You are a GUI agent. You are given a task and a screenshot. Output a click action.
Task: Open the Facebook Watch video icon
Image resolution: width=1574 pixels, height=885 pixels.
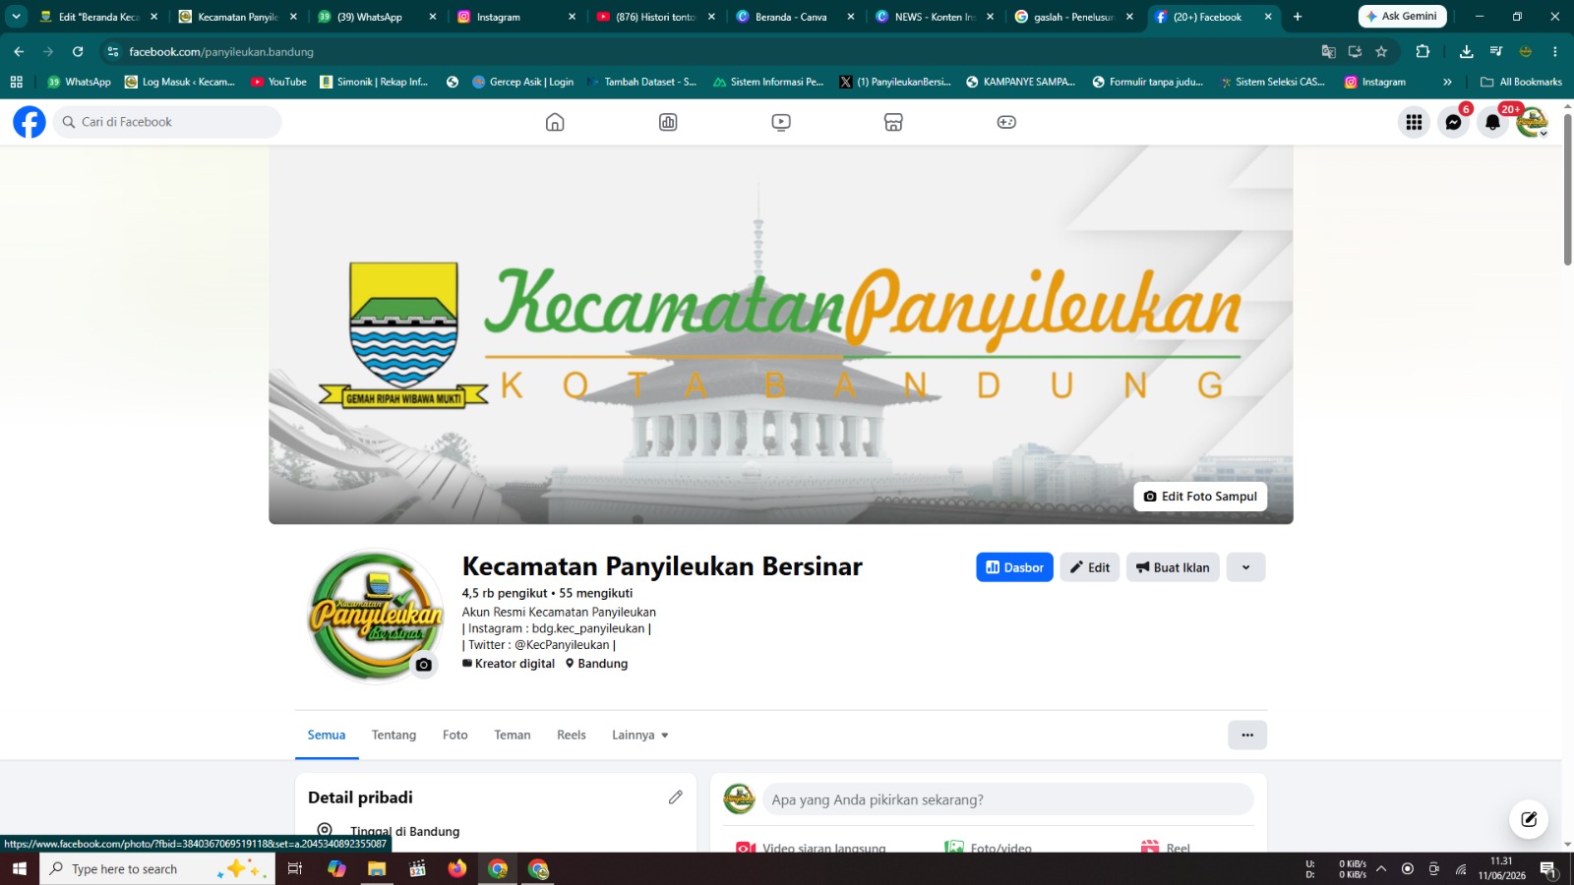click(x=781, y=122)
